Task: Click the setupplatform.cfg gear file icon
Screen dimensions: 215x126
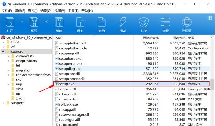Action: [57, 48]
